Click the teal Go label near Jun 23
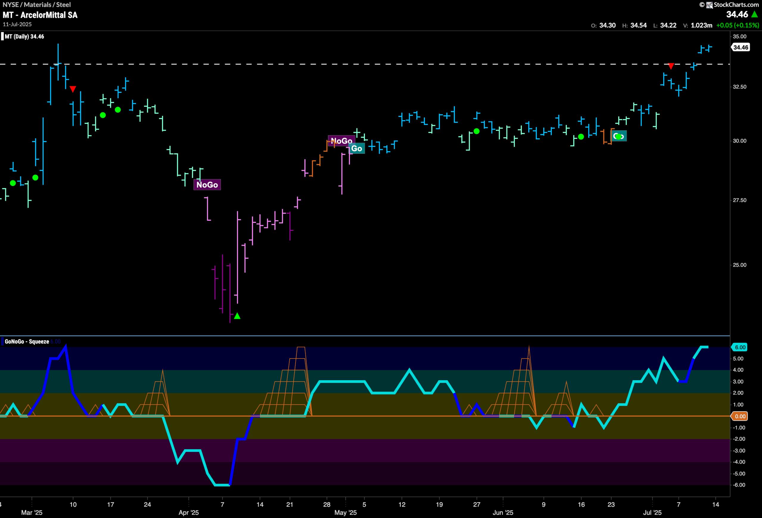 pyautogui.click(x=619, y=136)
